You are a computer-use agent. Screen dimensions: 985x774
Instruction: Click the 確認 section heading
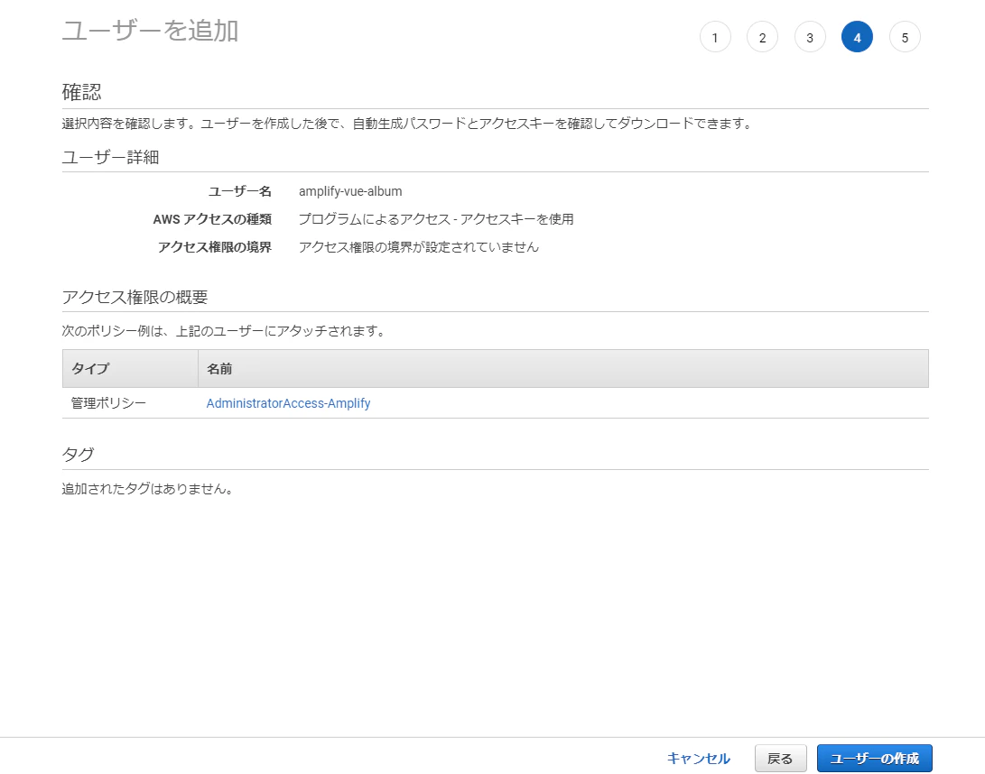tap(81, 92)
